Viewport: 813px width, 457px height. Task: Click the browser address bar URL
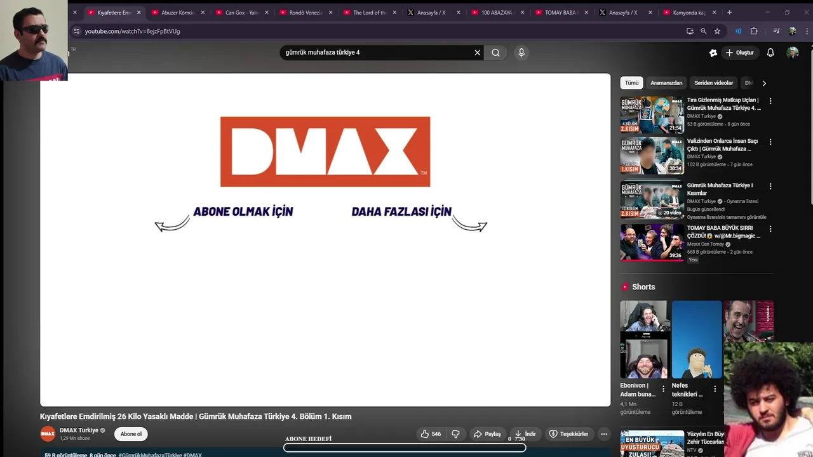click(132, 31)
